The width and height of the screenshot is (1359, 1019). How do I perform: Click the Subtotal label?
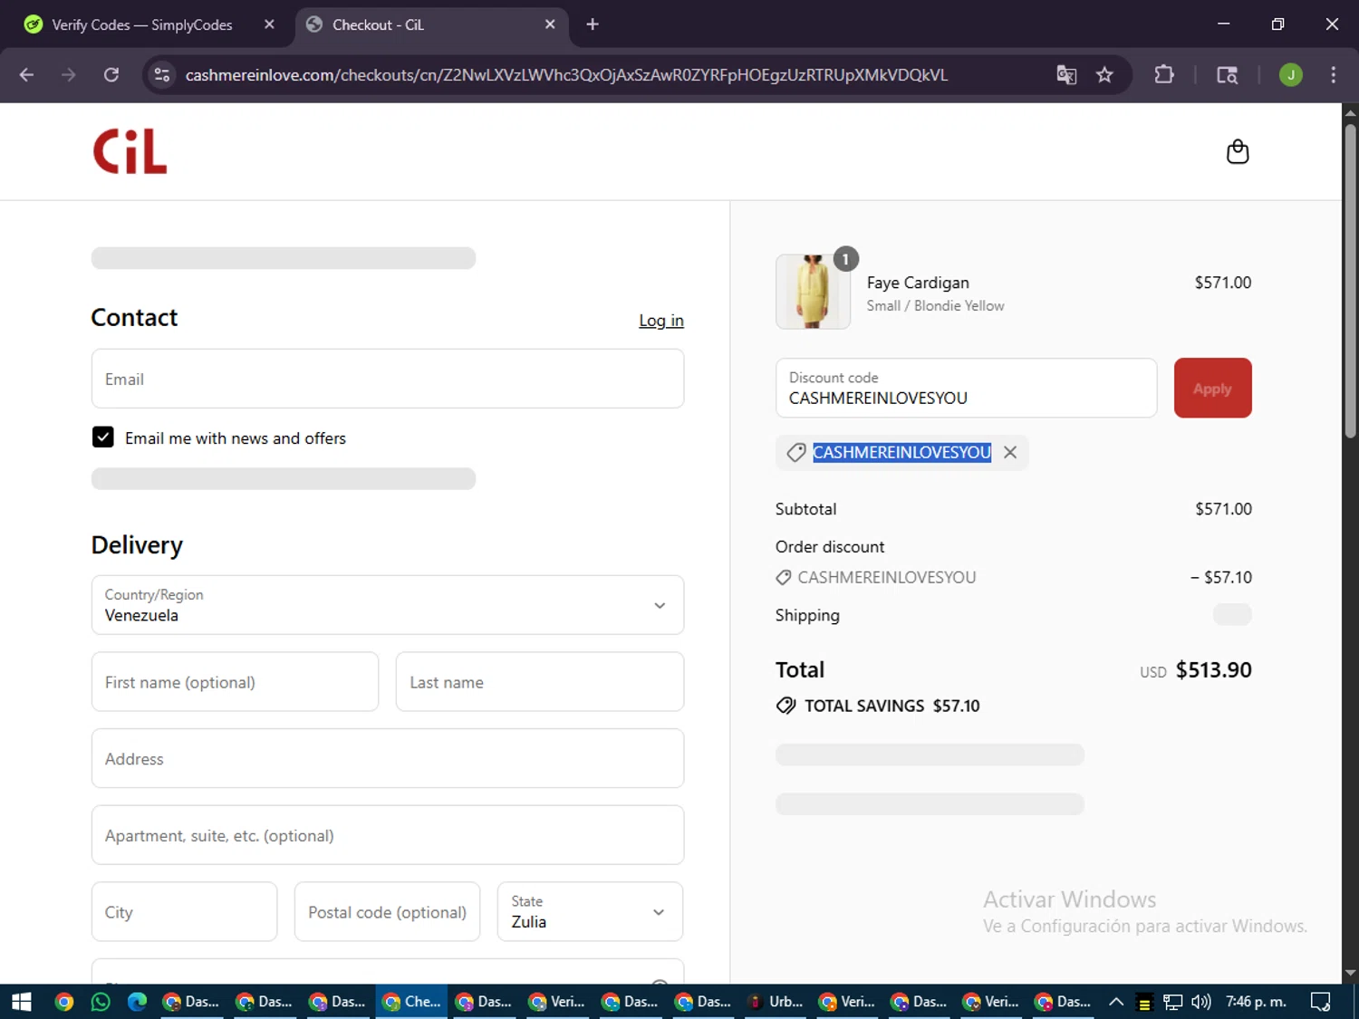pos(805,509)
